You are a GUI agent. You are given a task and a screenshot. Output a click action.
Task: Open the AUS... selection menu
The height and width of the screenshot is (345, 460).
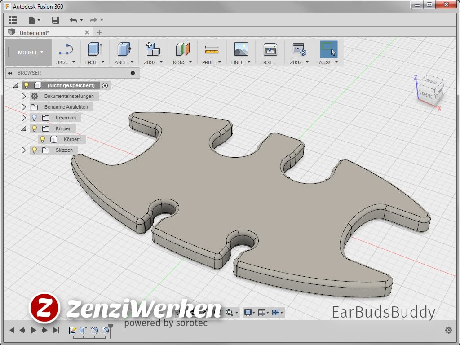[x=328, y=62]
